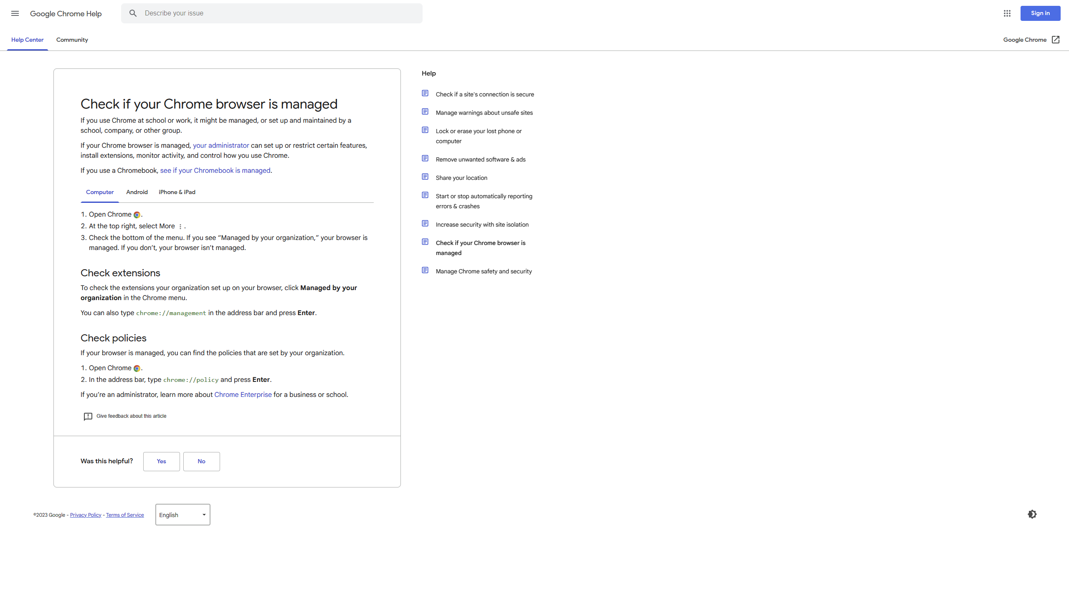Click the feedback speech bubble icon
The height and width of the screenshot is (601, 1069).
click(88, 417)
